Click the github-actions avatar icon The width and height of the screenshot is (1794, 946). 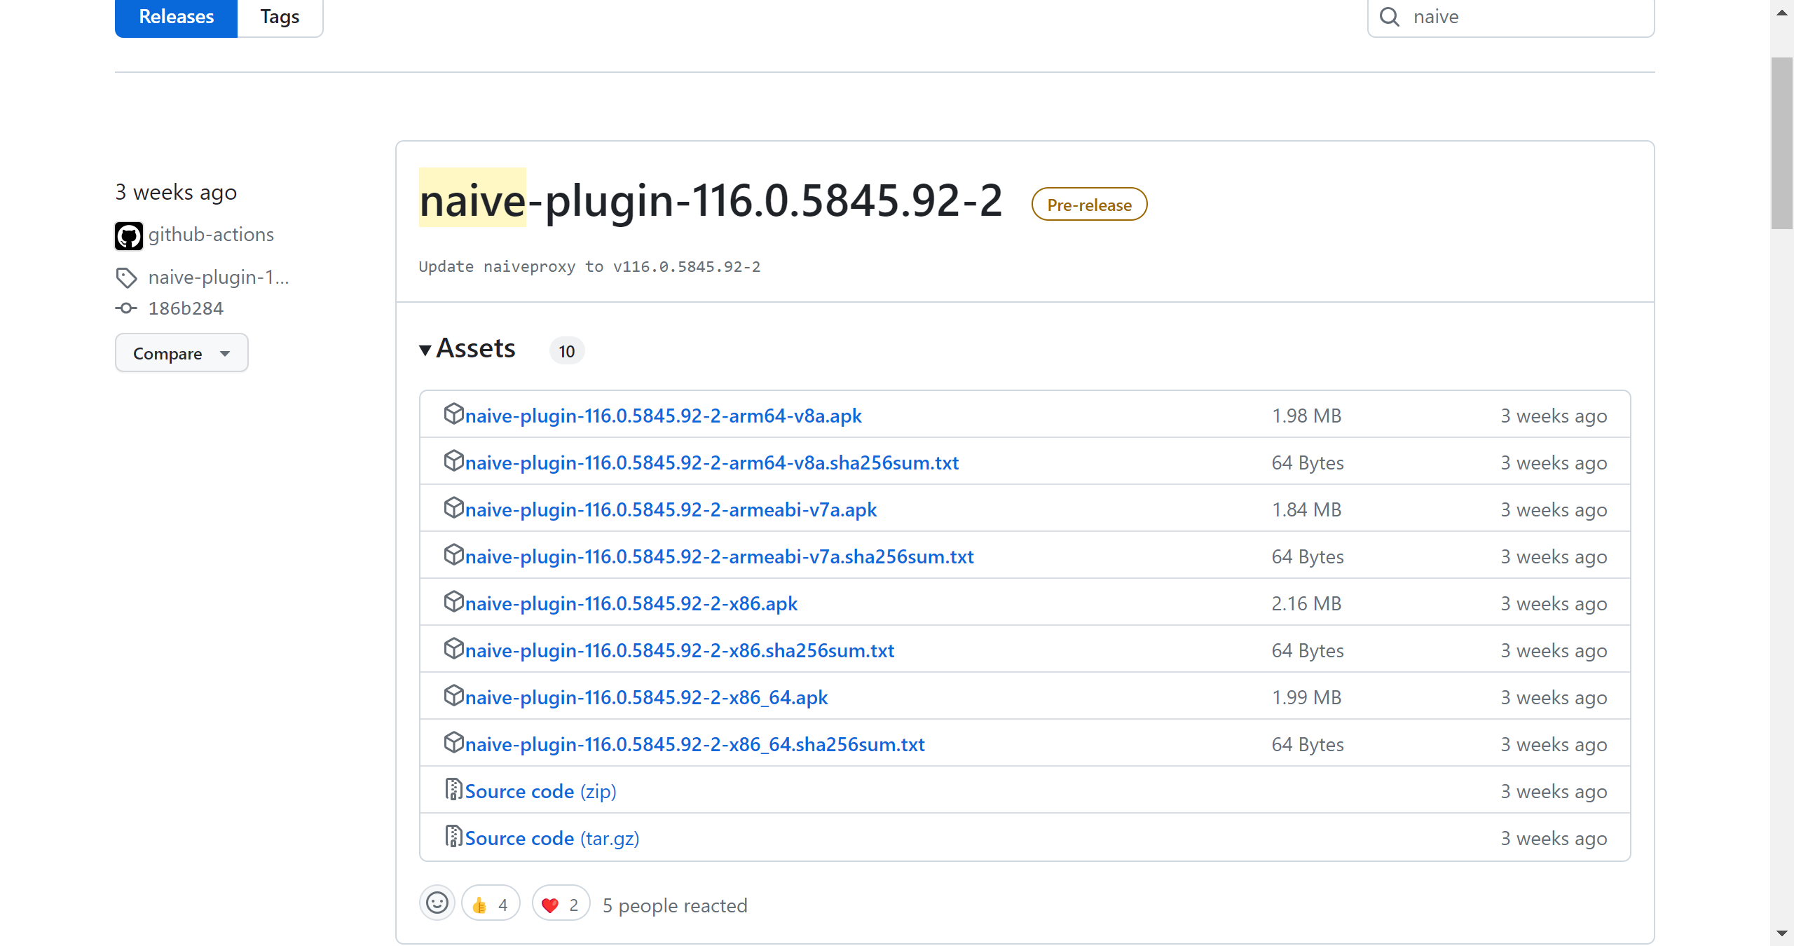point(129,235)
